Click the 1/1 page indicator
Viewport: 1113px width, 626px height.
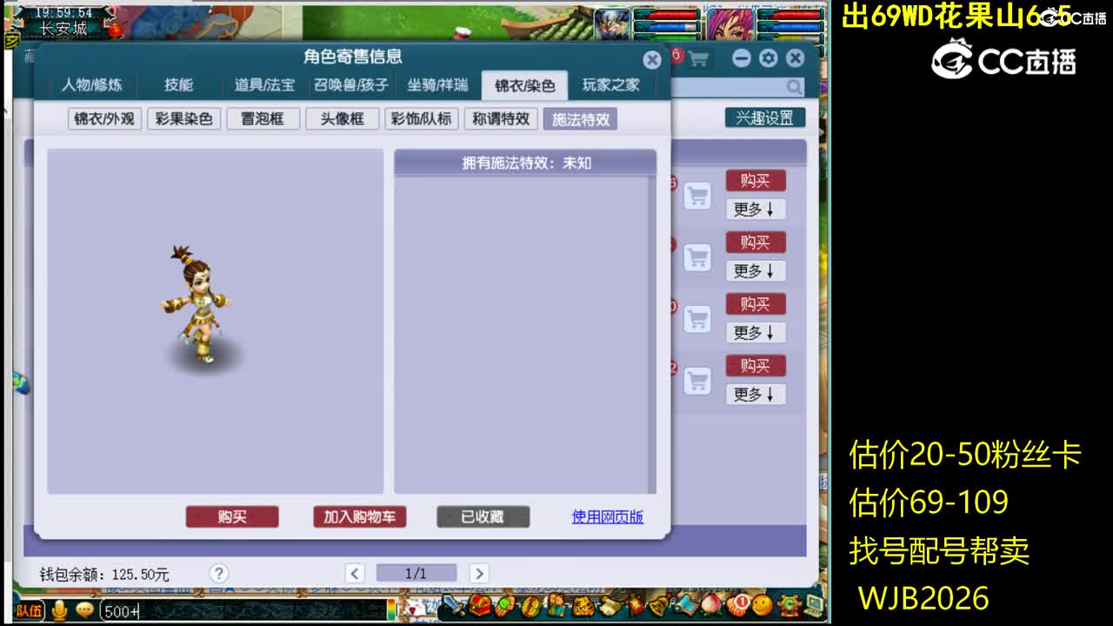click(417, 573)
